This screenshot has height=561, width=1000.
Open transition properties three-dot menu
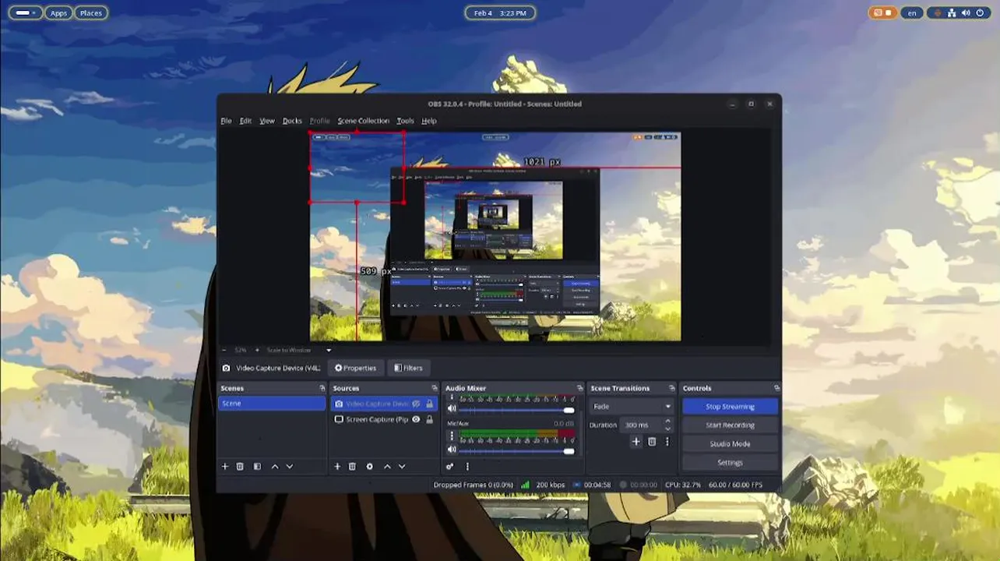point(667,441)
